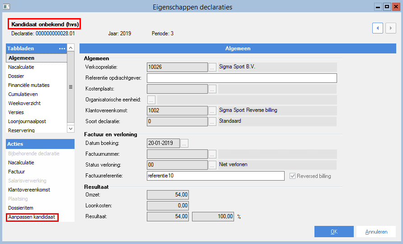
Task: Open lookup button beside Soort declaratie field
Action: 212,121
